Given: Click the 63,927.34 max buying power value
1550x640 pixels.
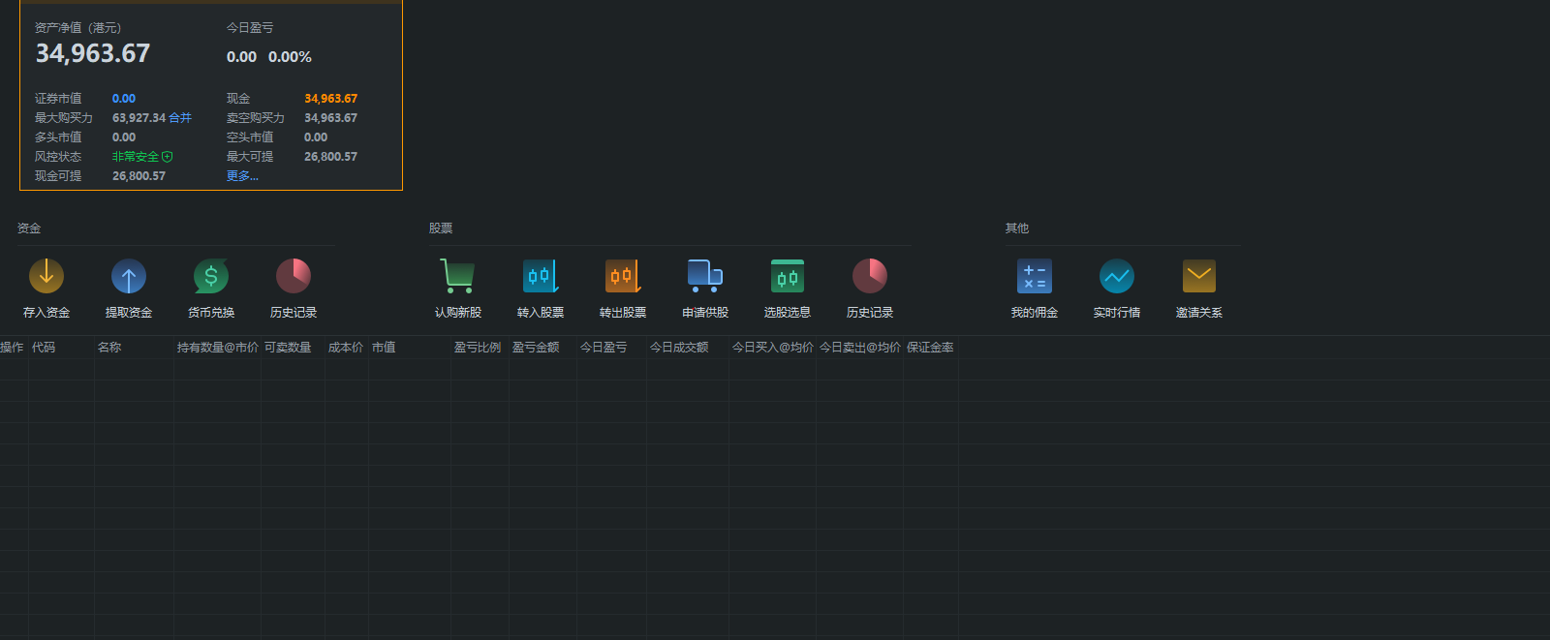Looking at the screenshot, I should [139, 118].
